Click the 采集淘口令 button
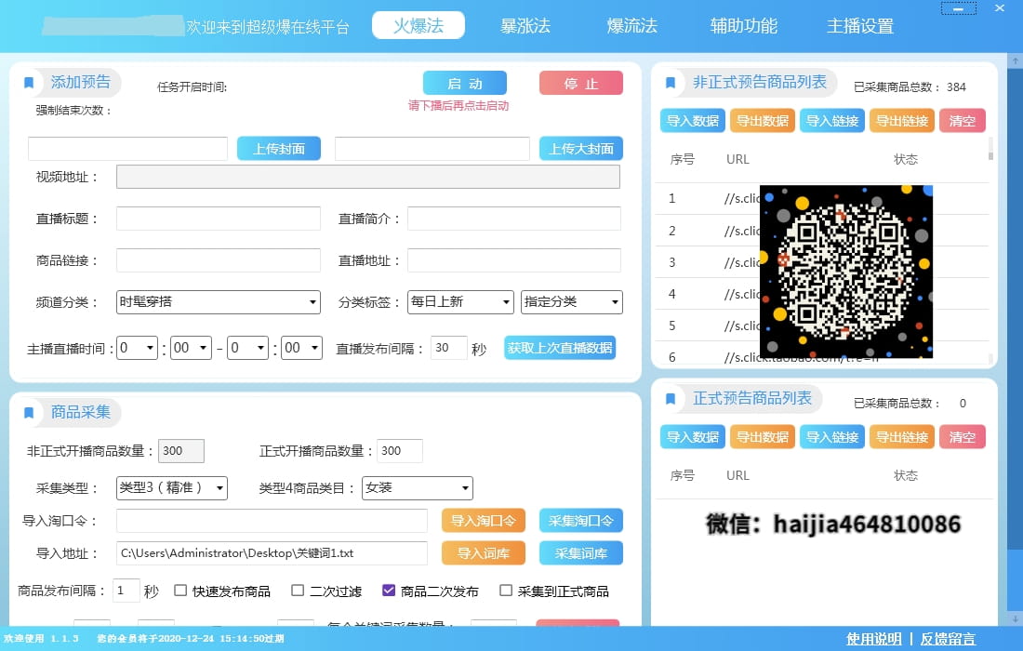Viewport: 1023px width, 651px height. coord(580,521)
